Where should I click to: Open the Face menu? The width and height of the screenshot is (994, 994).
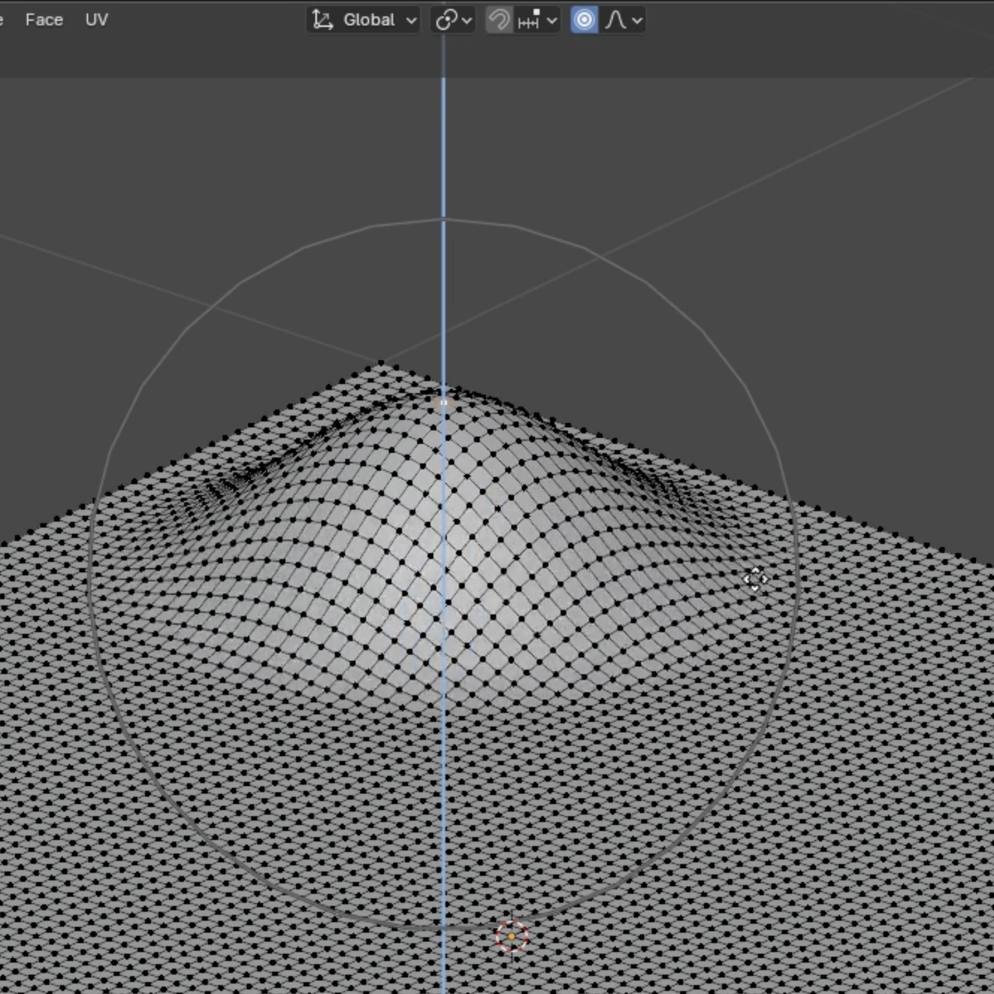(x=44, y=20)
